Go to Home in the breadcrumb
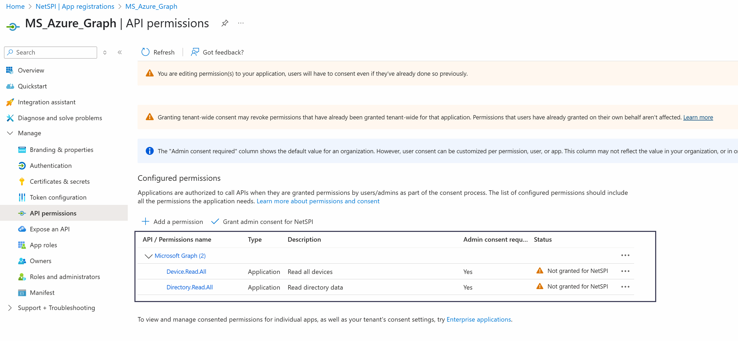This screenshot has width=738, height=341. pos(15,6)
